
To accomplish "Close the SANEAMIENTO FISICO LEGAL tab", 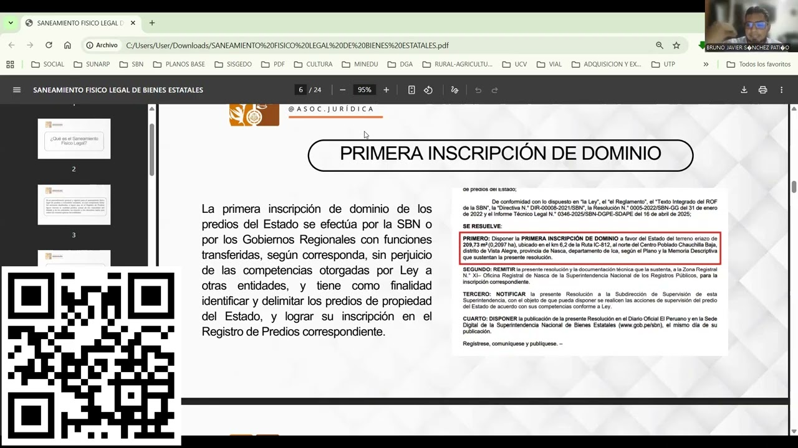I will (x=133, y=23).
